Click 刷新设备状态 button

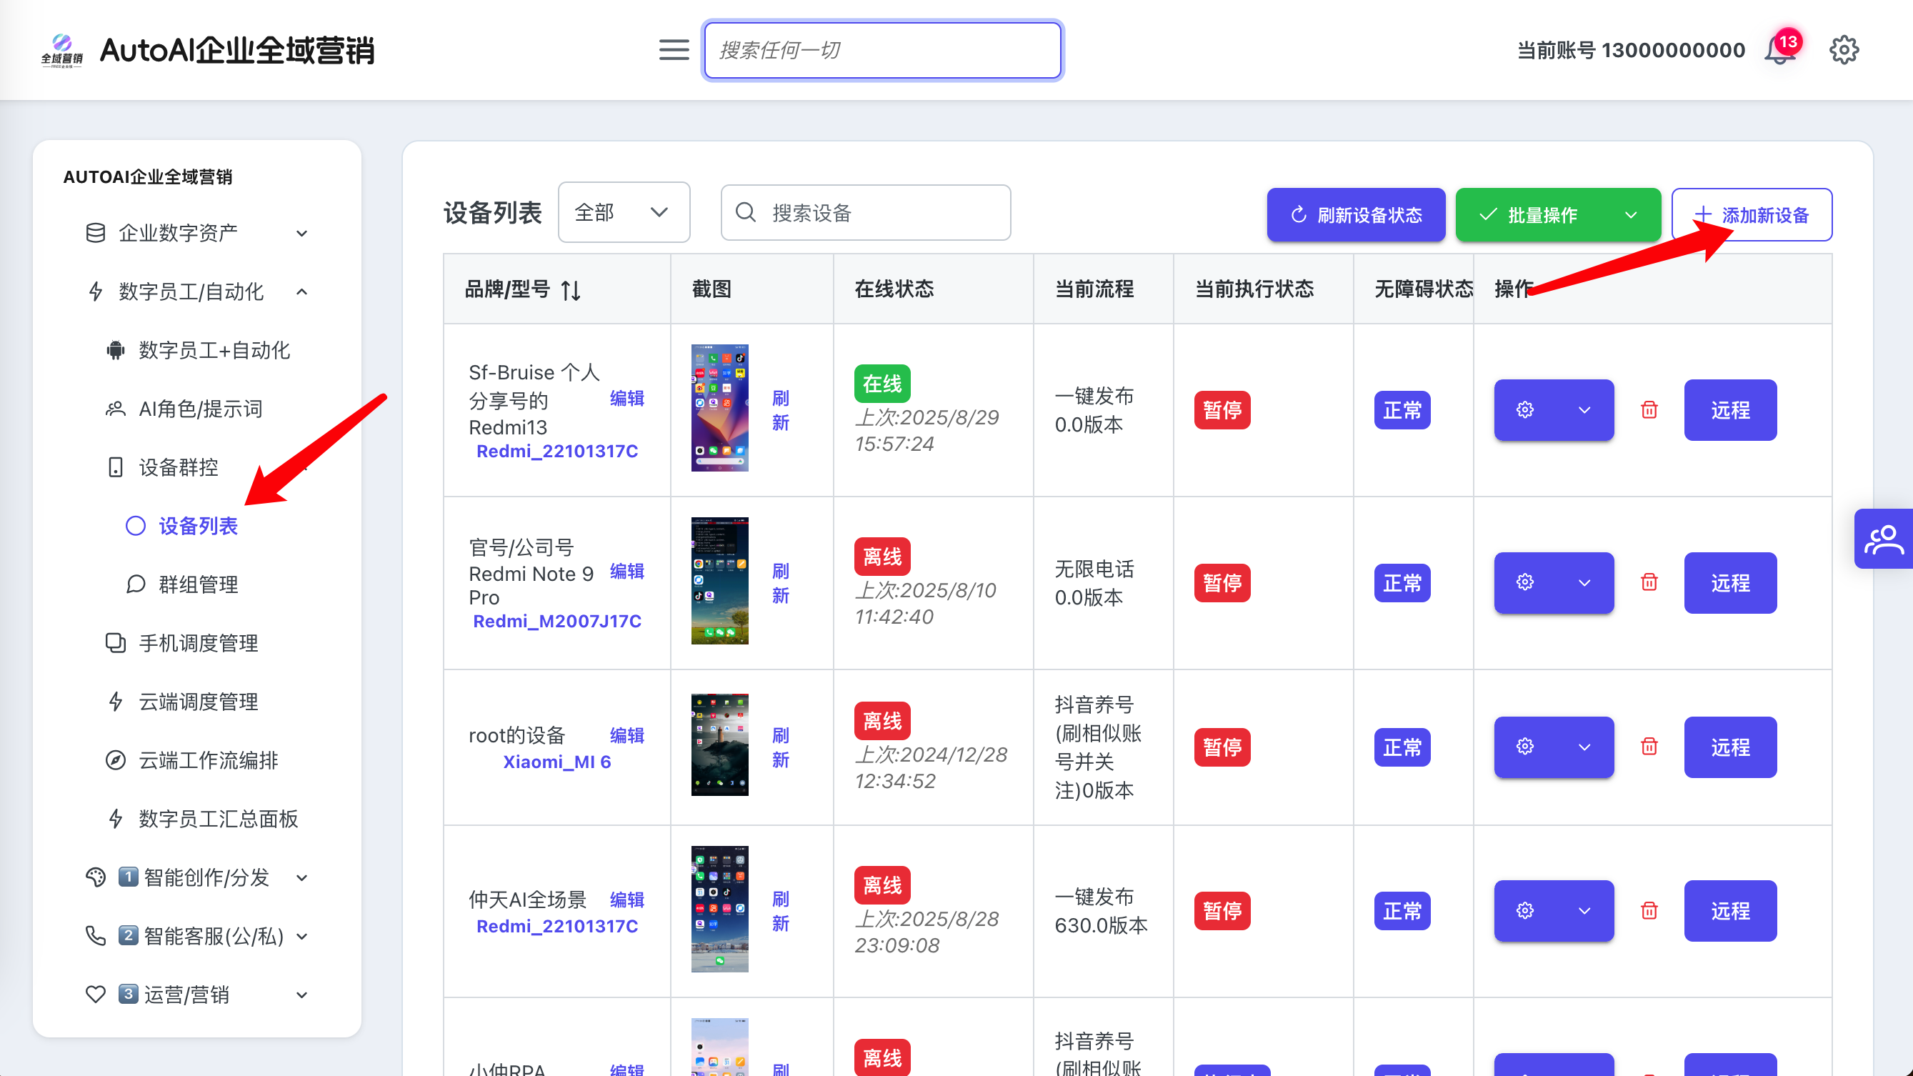coord(1356,215)
